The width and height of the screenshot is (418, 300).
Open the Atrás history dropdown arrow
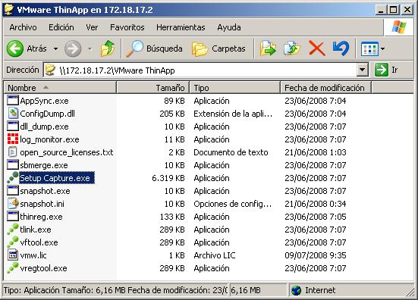point(55,48)
